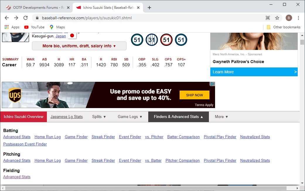Viewport: 305px width, 191px height.
Task: Reload the current page
Action: click(25, 18)
